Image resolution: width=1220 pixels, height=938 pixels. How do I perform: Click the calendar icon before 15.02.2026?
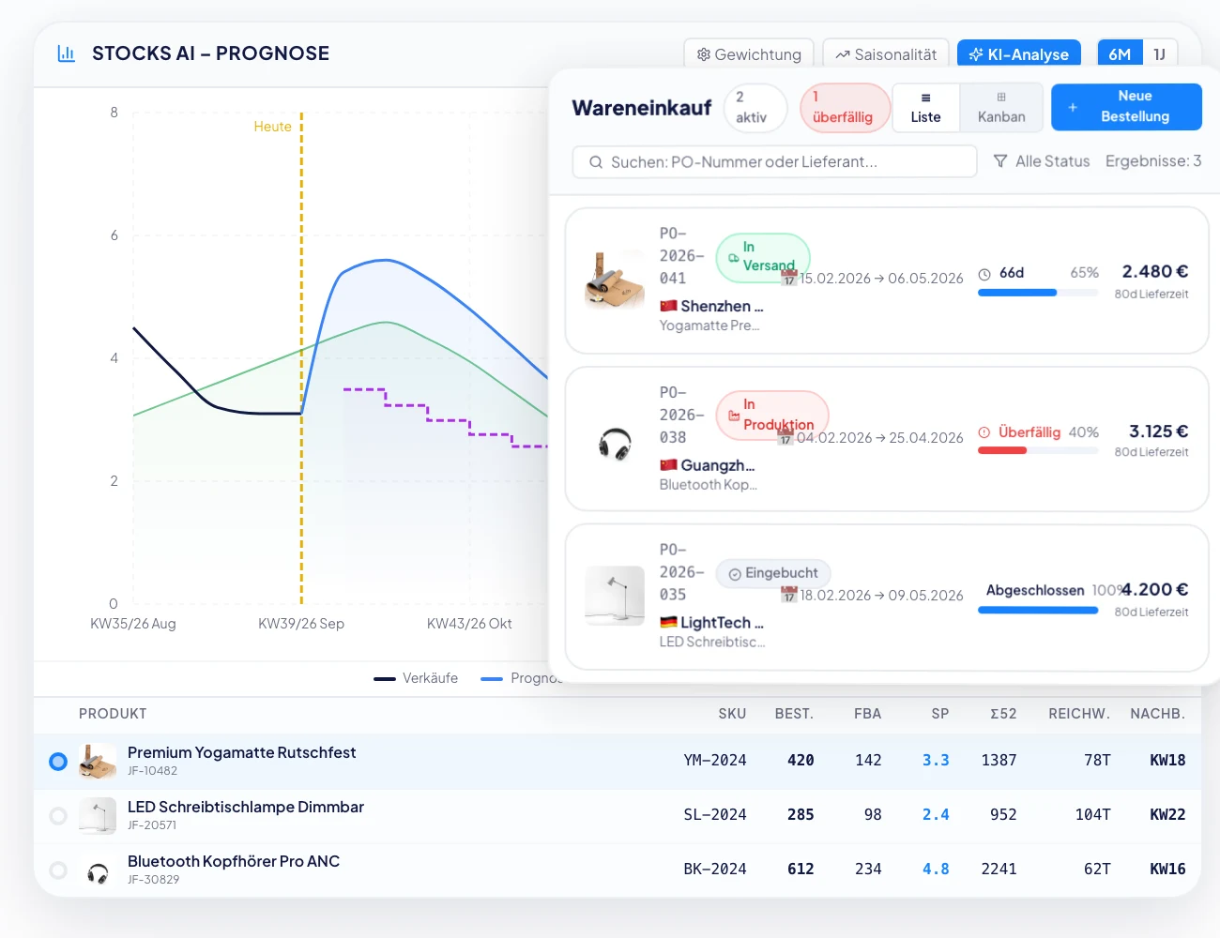[x=789, y=278]
